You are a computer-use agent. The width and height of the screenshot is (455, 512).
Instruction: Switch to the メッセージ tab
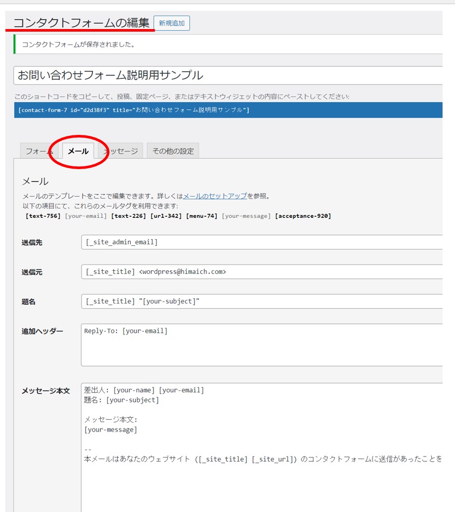[120, 151]
